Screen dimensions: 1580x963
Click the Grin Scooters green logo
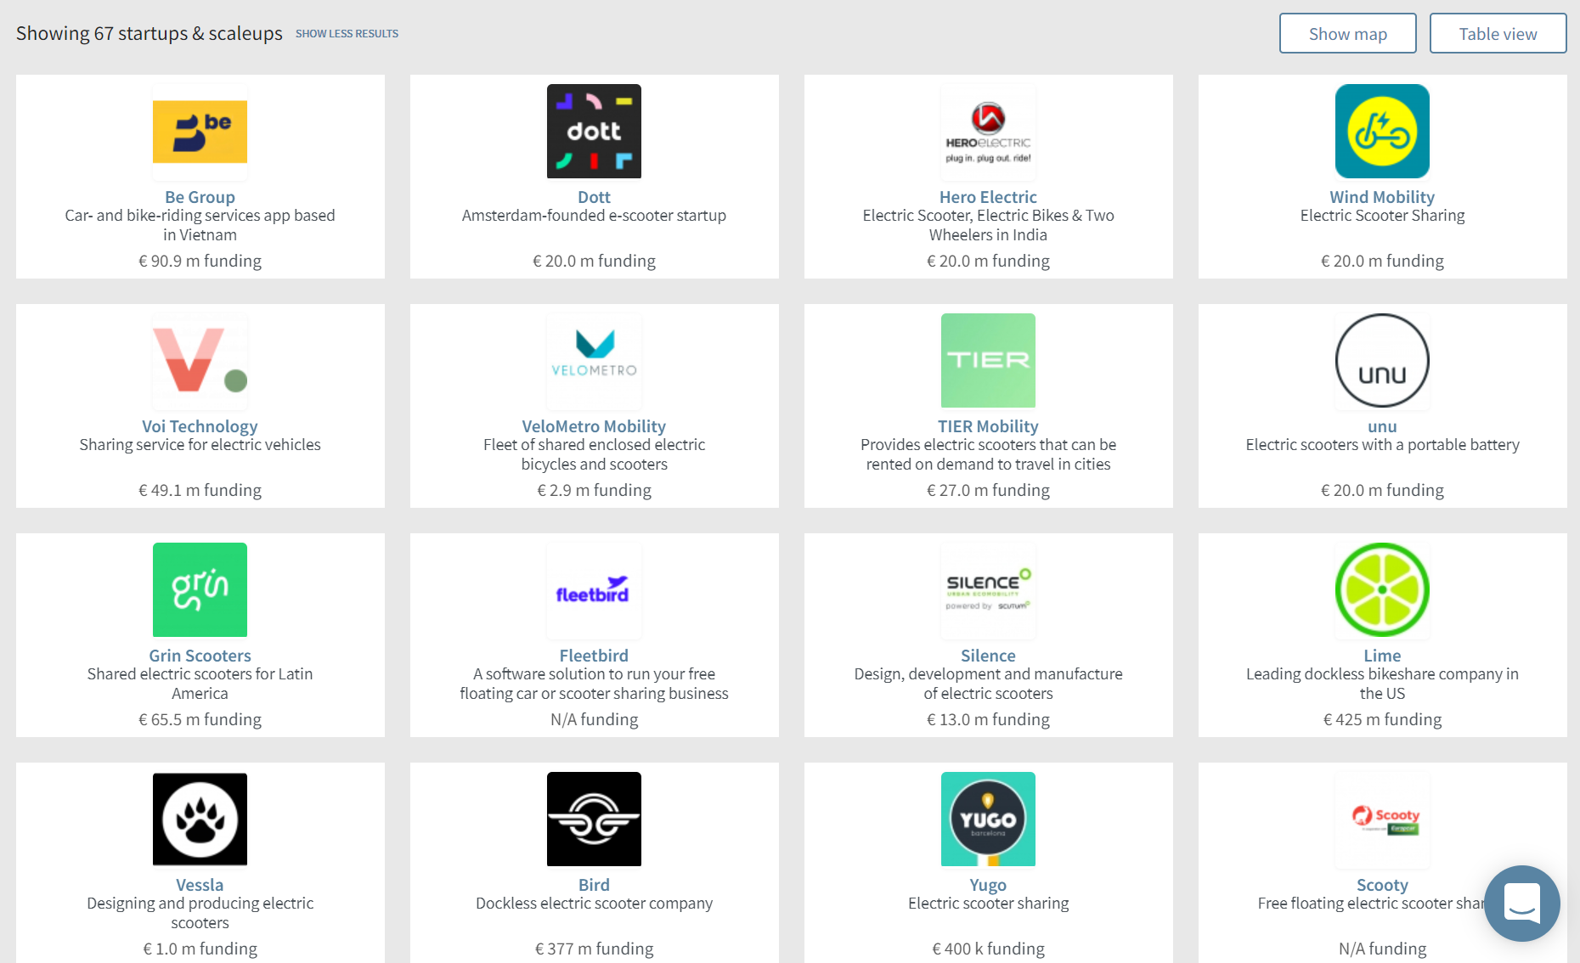click(200, 589)
